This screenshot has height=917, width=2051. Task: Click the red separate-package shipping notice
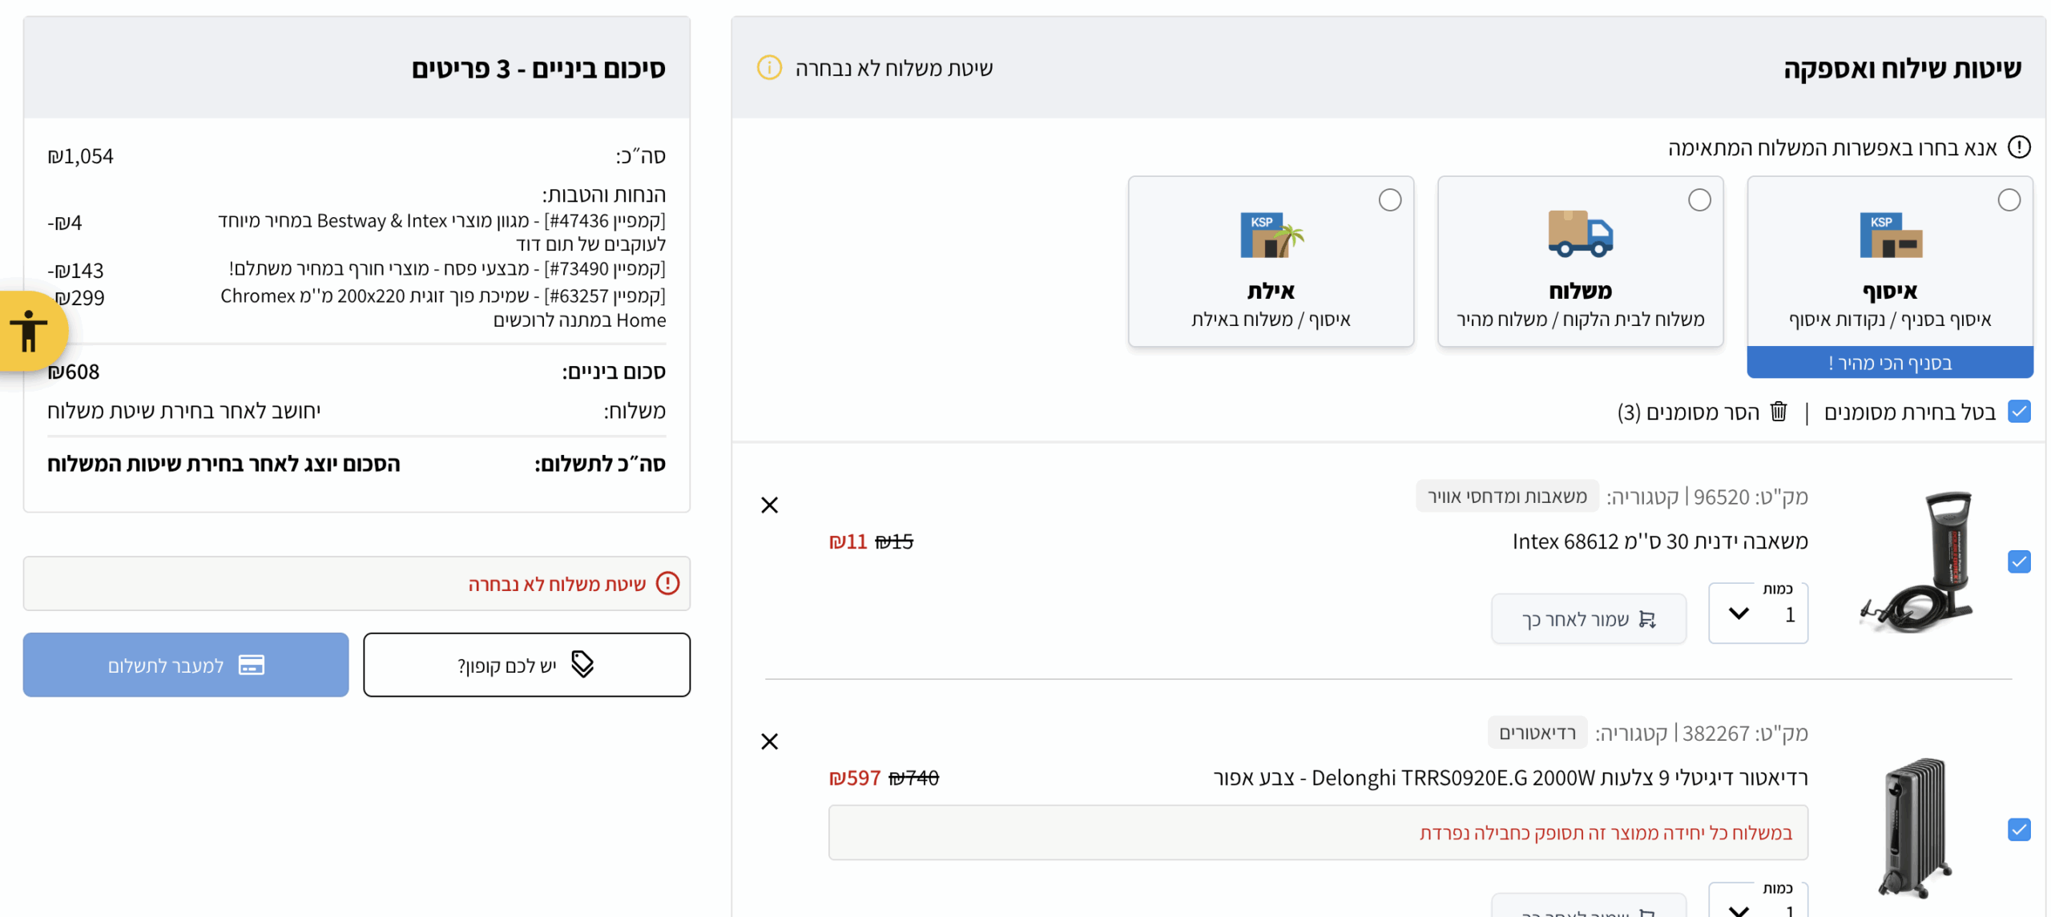pos(1317,832)
